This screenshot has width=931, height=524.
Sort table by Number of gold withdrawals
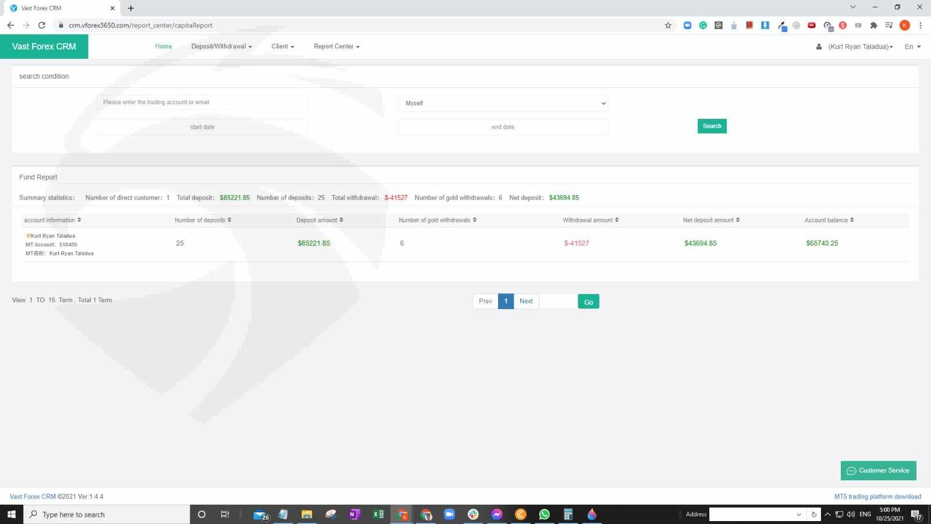pos(438,220)
